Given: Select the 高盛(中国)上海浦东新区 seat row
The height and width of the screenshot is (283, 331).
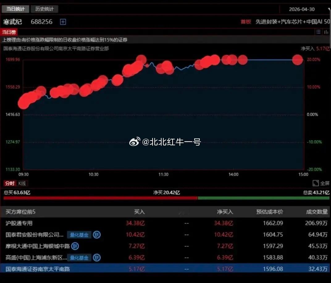Looking at the screenshot, I should pyautogui.click(x=165, y=257).
